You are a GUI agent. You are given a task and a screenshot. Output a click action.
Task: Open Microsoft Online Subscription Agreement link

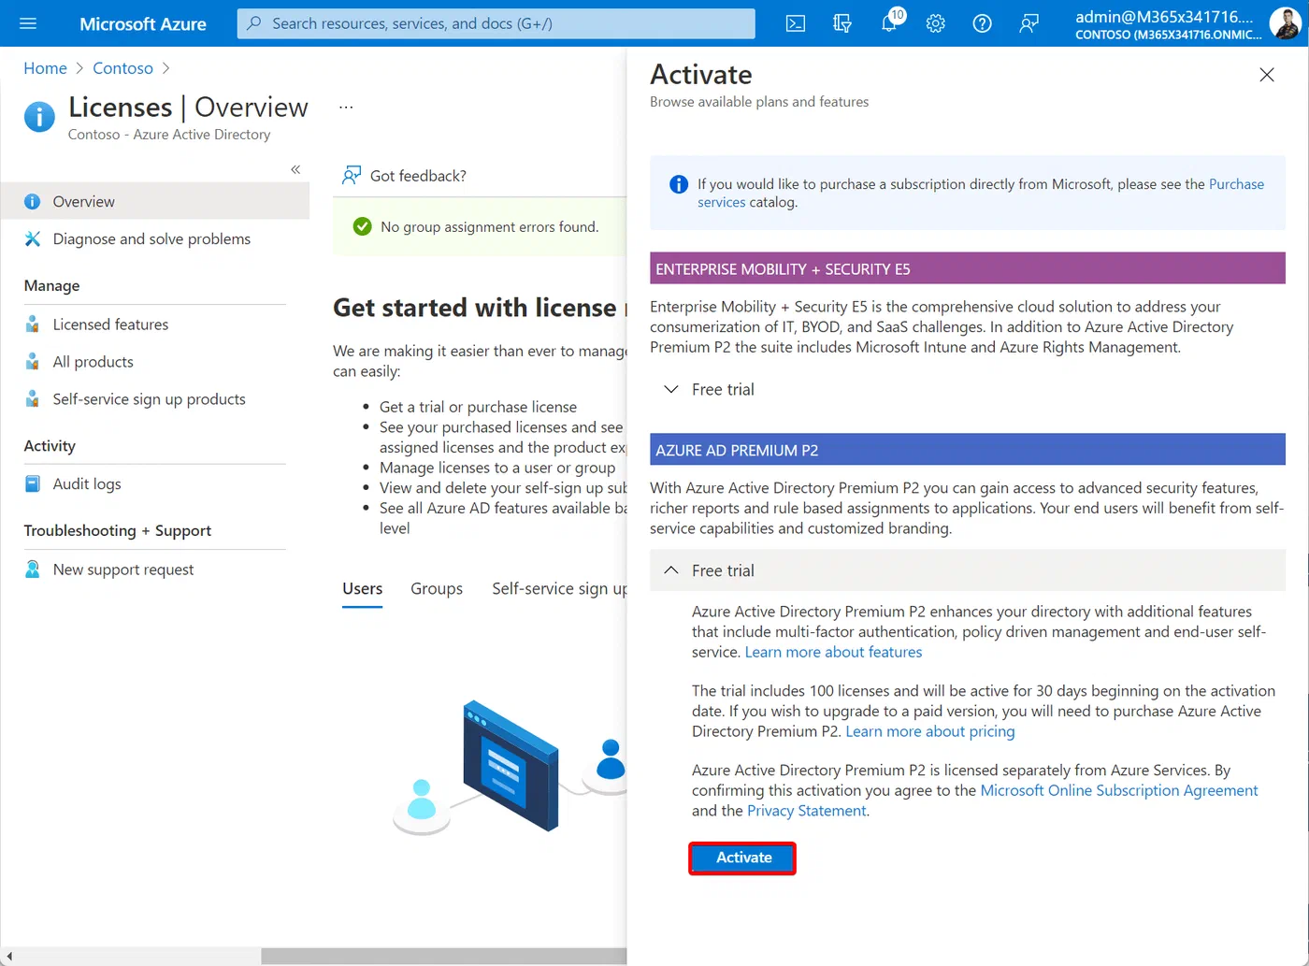(x=1119, y=790)
